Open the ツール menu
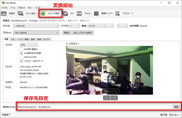The width and height of the screenshot is (182, 118). pos(12,8)
